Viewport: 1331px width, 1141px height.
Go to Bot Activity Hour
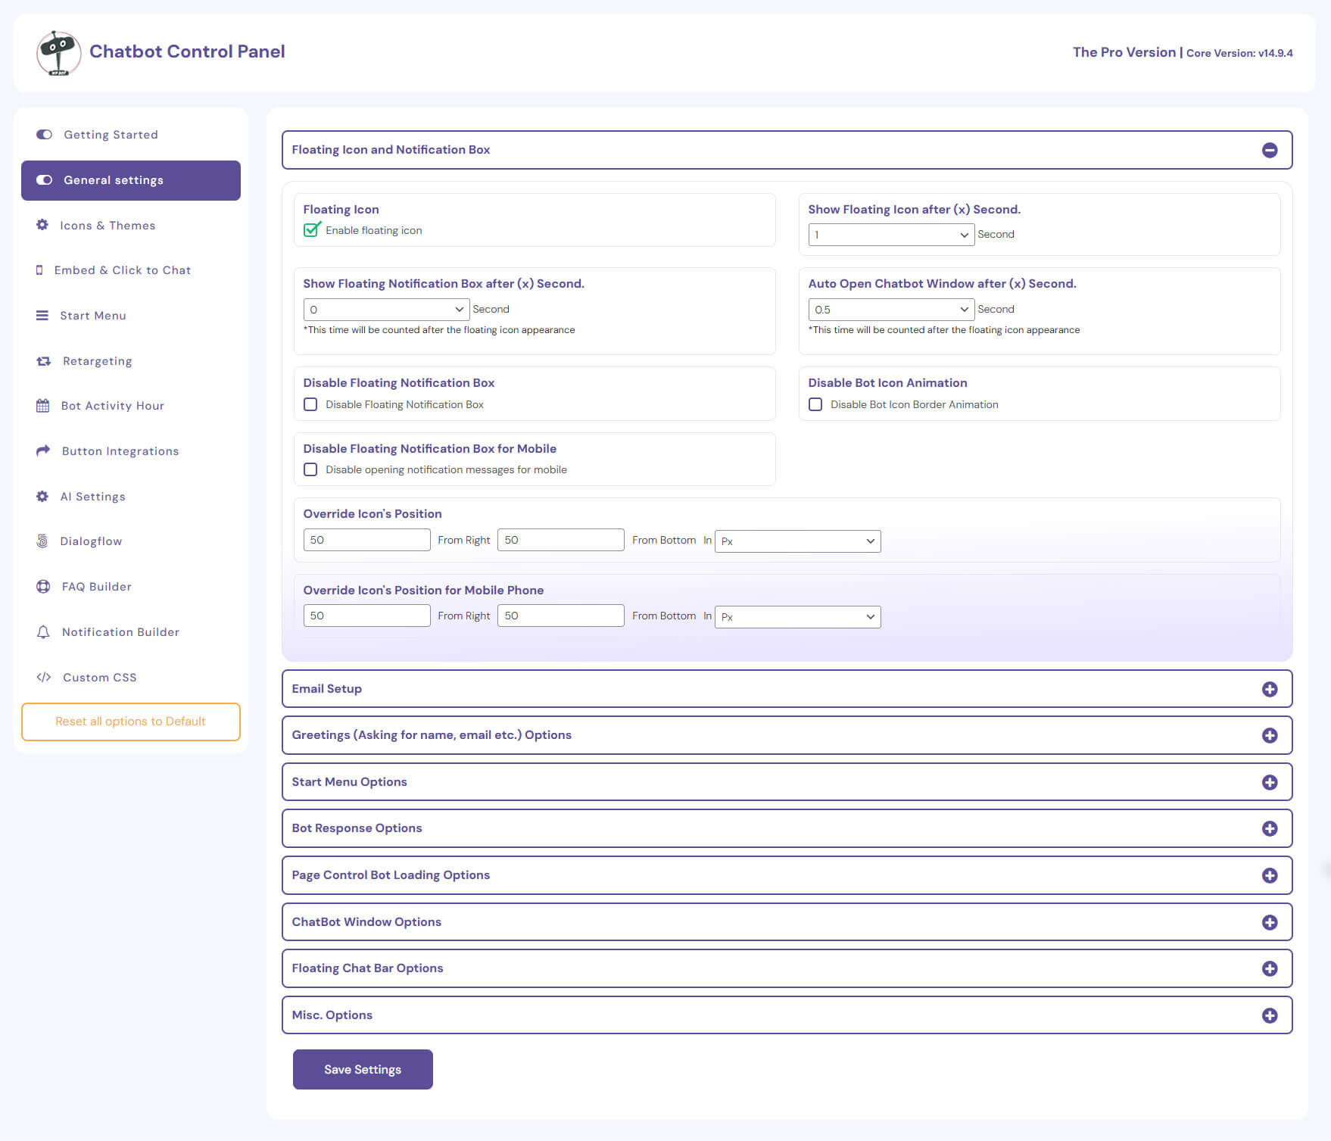[131, 406]
